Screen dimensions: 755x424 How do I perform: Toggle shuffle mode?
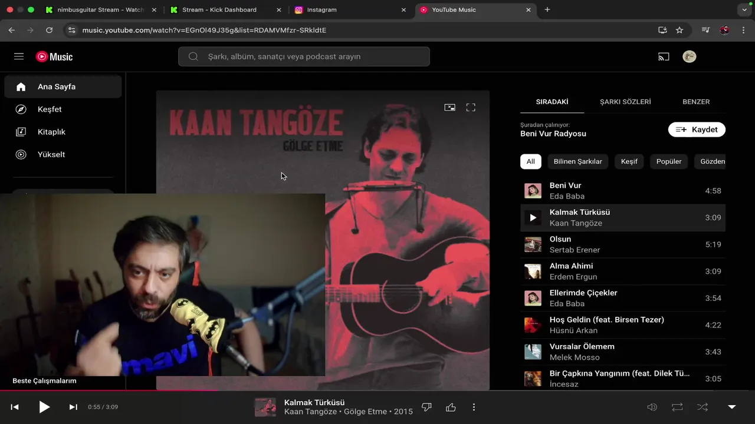703,407
